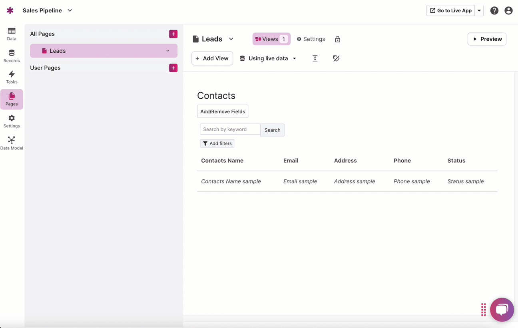
Task: Open the Data Model section
Action: (12, 143)
